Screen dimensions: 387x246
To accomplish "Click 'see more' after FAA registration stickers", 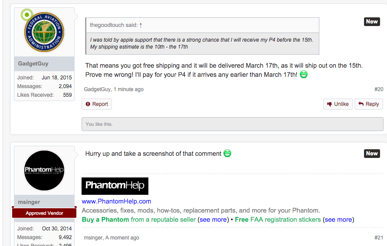I will pos(338,220).
